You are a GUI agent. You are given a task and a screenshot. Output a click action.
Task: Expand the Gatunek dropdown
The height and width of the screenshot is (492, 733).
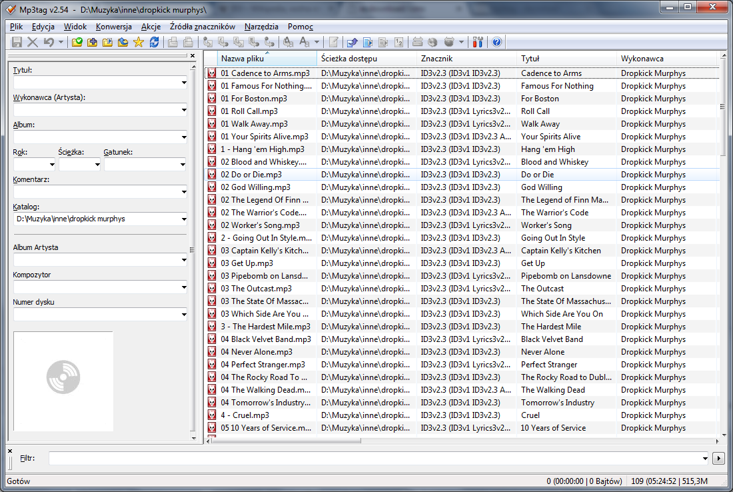pyautogui.click(x=183, y=165)
